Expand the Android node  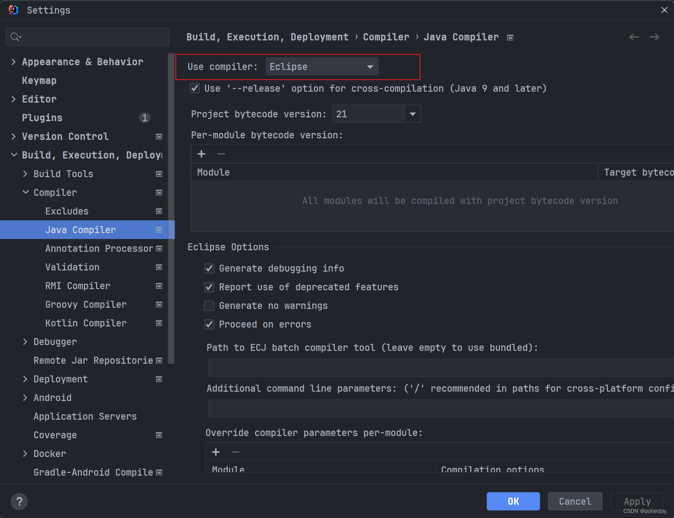pyautogui.click(x=25, y=398)
